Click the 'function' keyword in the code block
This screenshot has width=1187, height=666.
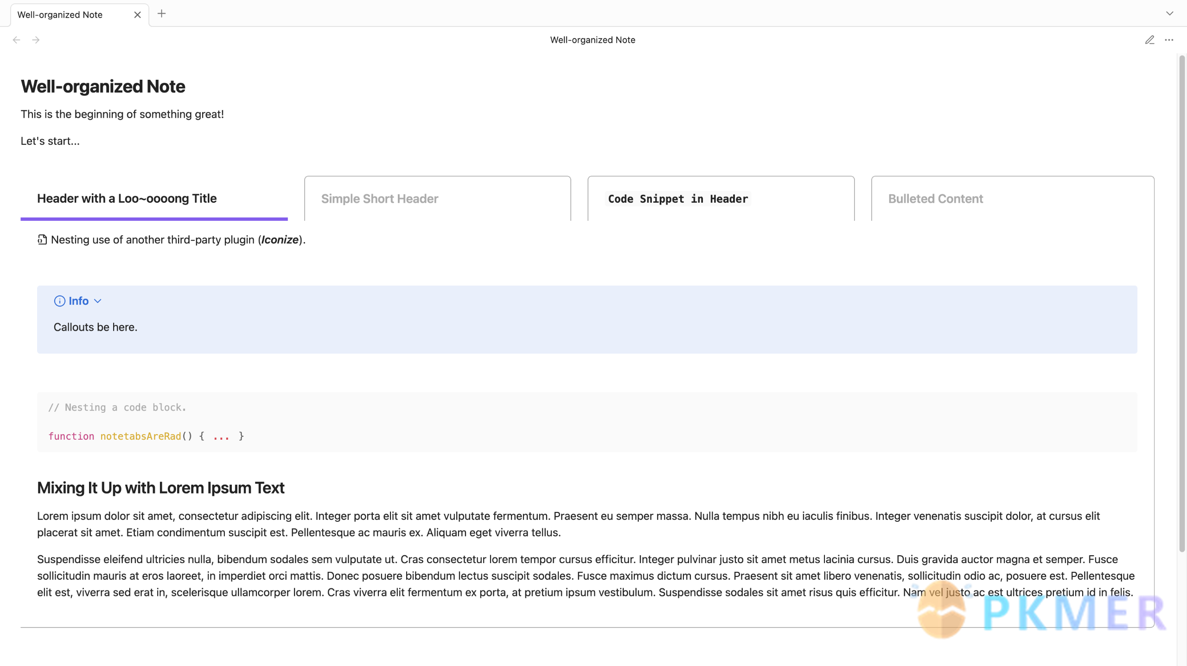coord(71,436)
